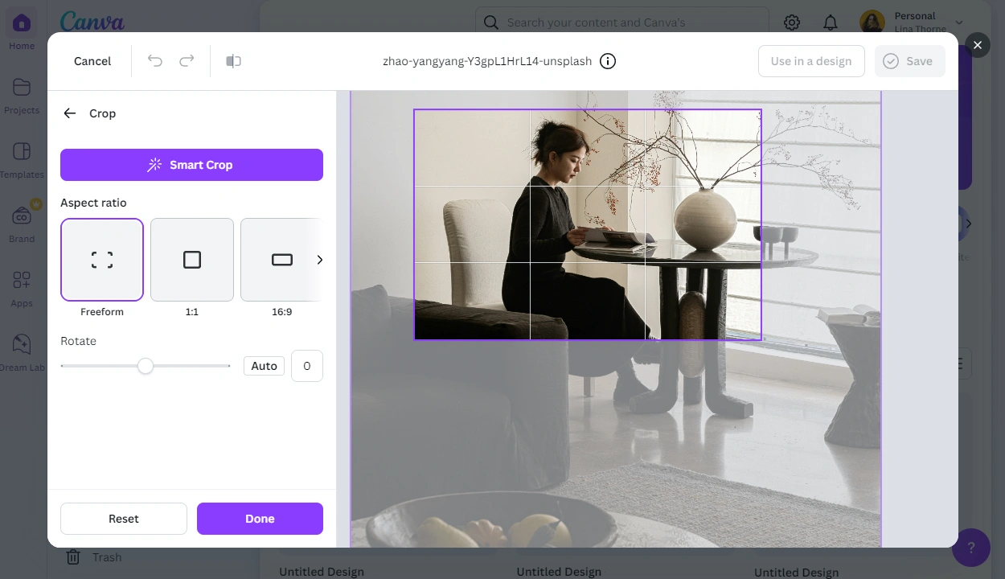Click the Lina Thorne profile avatar
The image size is (1005, 579).
[872, 23]
